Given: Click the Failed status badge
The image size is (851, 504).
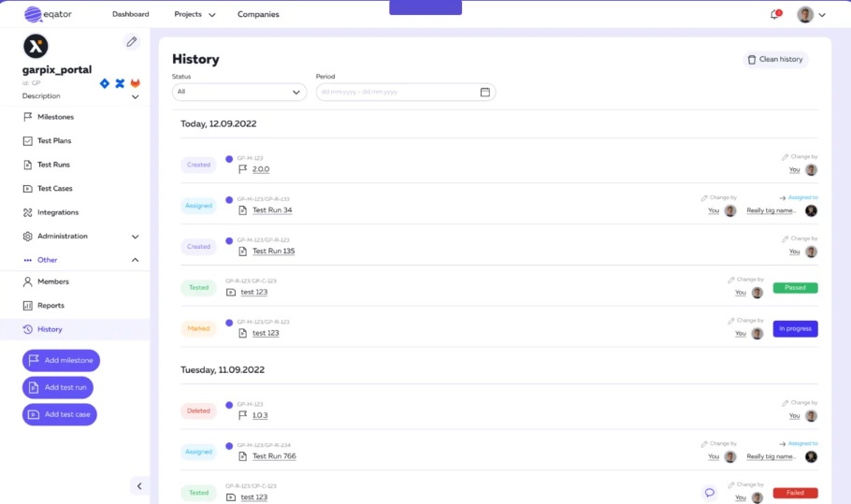Looking at the screenshot, I should pos(795,493).
